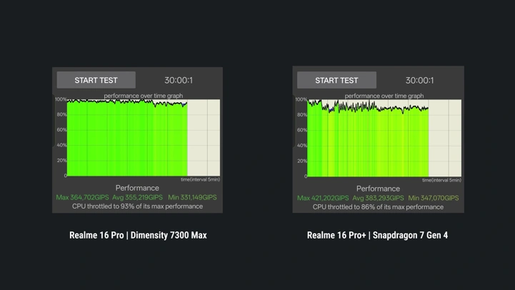Click 'CPU throttled to 93%' message
The image size is (515, 290).
pyautogui.click(x=137, y=206)
